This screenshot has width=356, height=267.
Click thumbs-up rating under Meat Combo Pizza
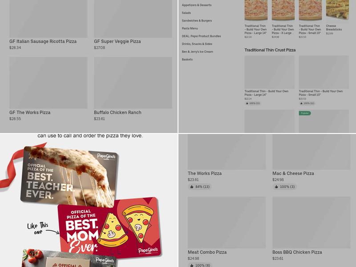tap(200, 265)
